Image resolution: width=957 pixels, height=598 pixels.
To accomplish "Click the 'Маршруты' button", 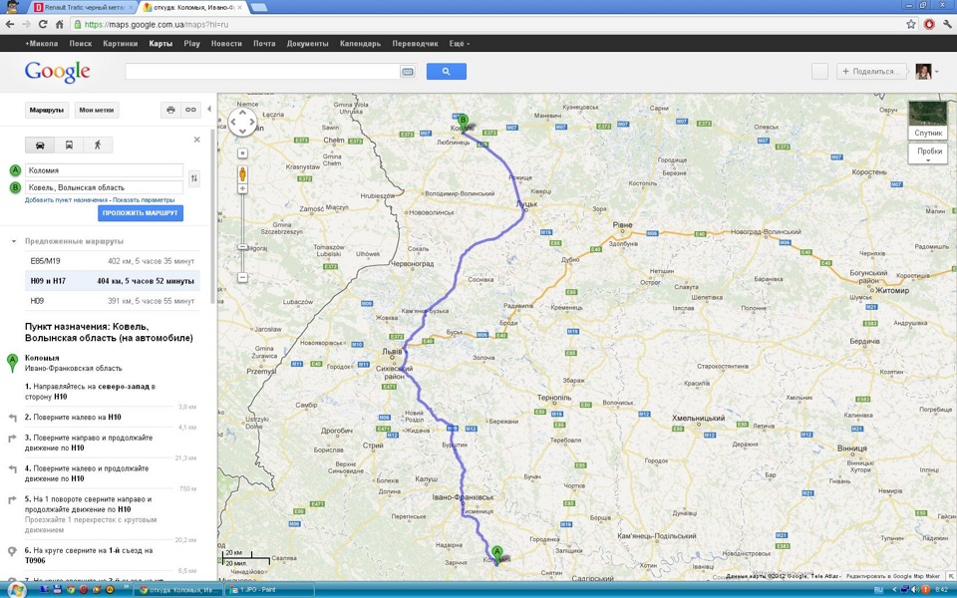I will point(47,110).
